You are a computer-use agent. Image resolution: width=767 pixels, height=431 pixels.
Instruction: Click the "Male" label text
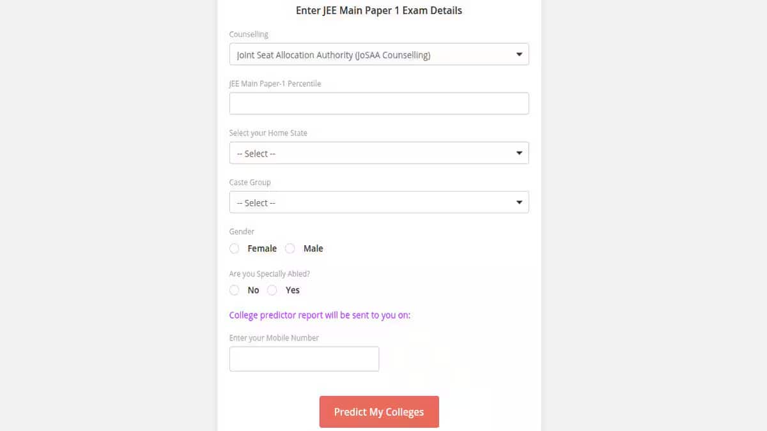point(313,248)
